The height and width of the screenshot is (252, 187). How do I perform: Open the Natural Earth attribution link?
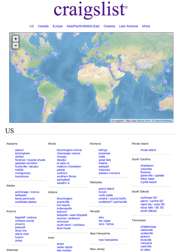144,121
